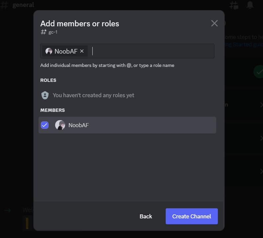Viewport: 263px width, 238px height.
Task: Go Back to the previous step
Action: point(146,216)
